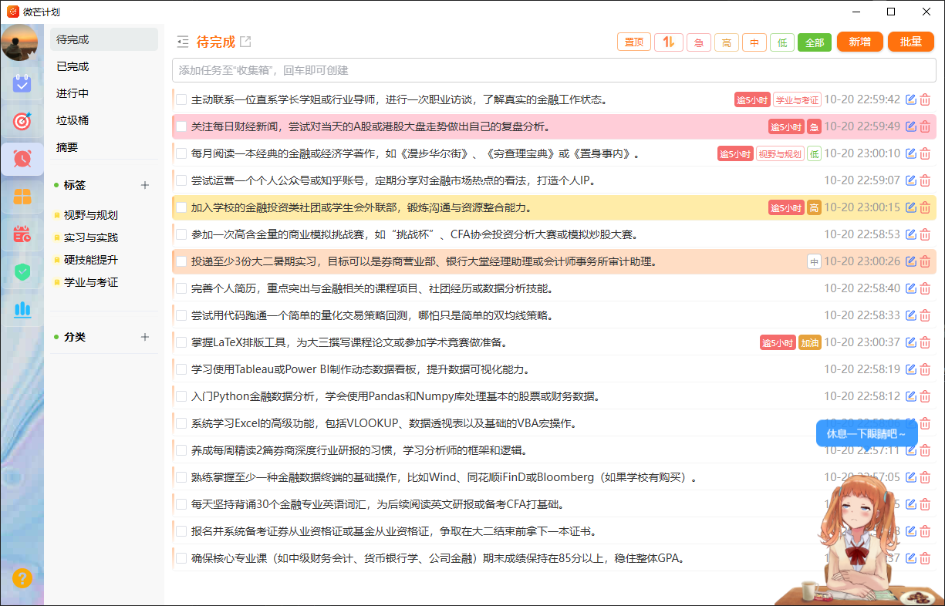Delete the 主动联系一位直系学长 task
This screenshot has height=606, width=945.
click(925, 99)
